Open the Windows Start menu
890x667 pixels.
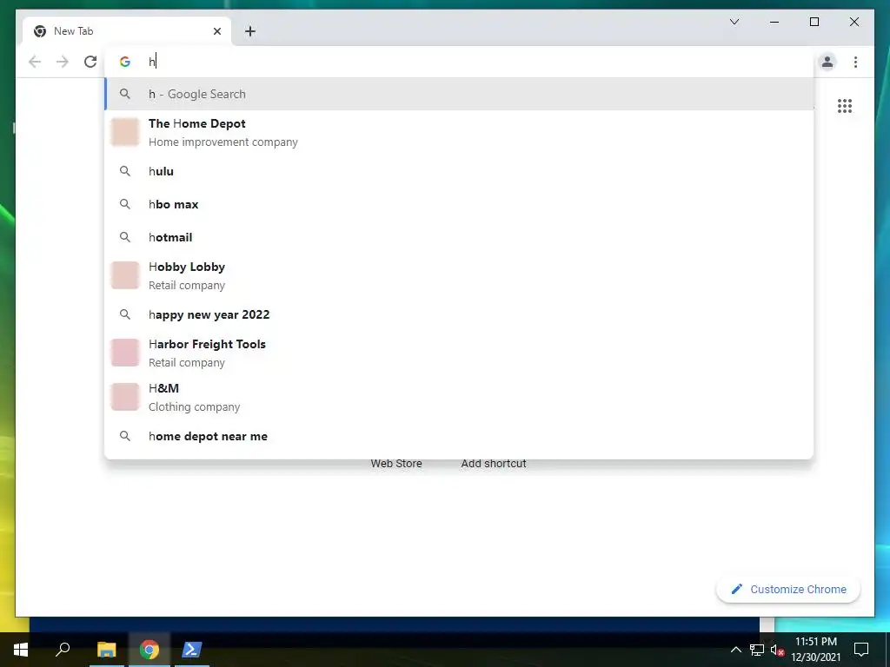pos(21,650)
